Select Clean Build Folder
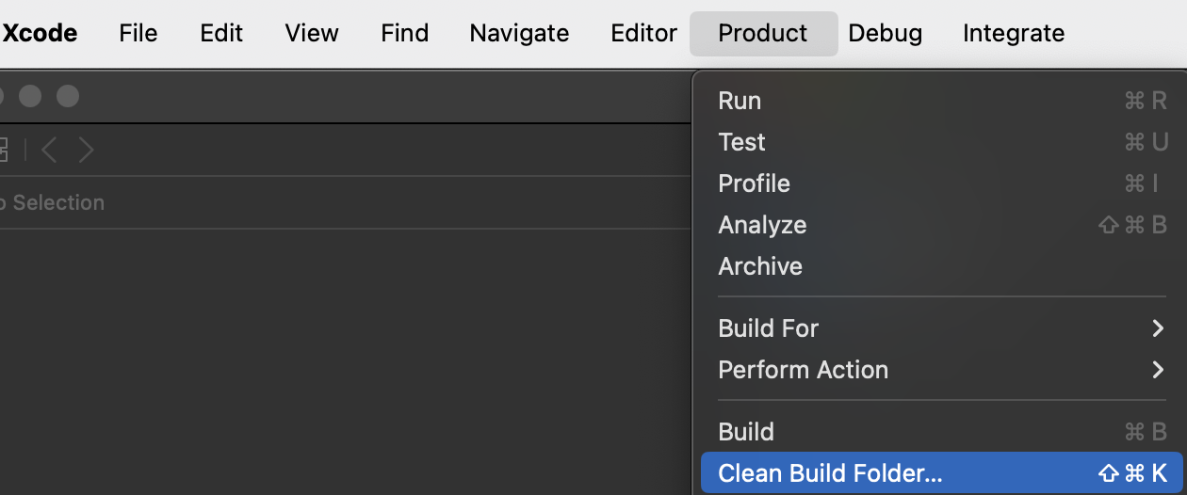This screenshot has height=495, width=1187. (x=830, y=473)
